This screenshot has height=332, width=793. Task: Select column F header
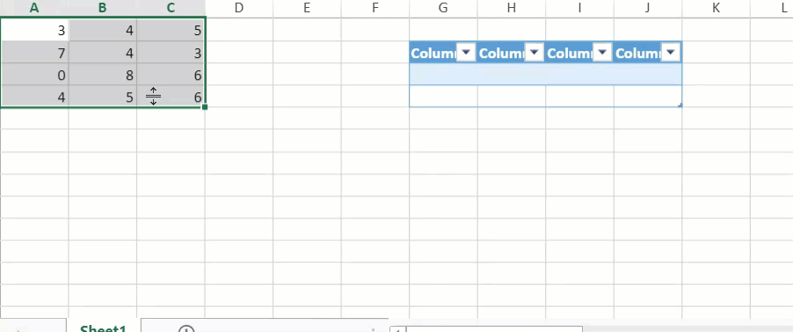click(375, 8)
